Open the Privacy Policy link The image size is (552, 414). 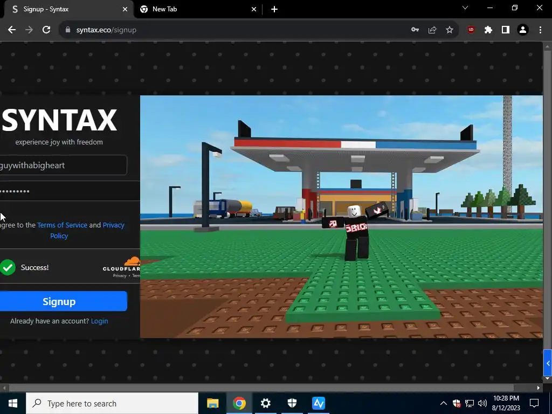[x=87, y=230]
